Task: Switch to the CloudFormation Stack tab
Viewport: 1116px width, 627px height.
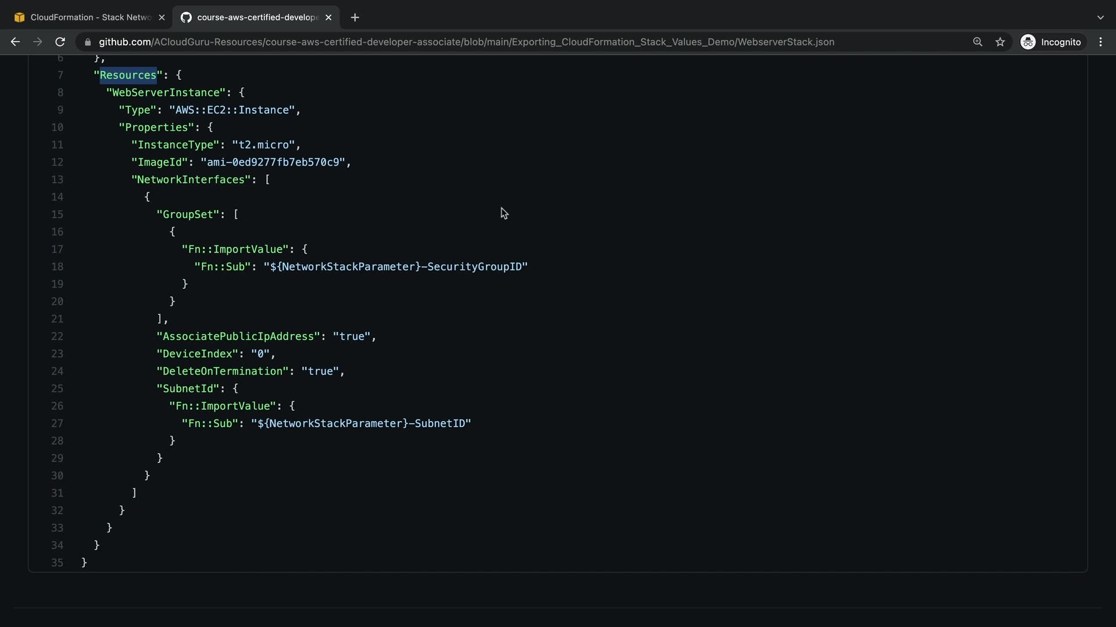Action: 87,17
